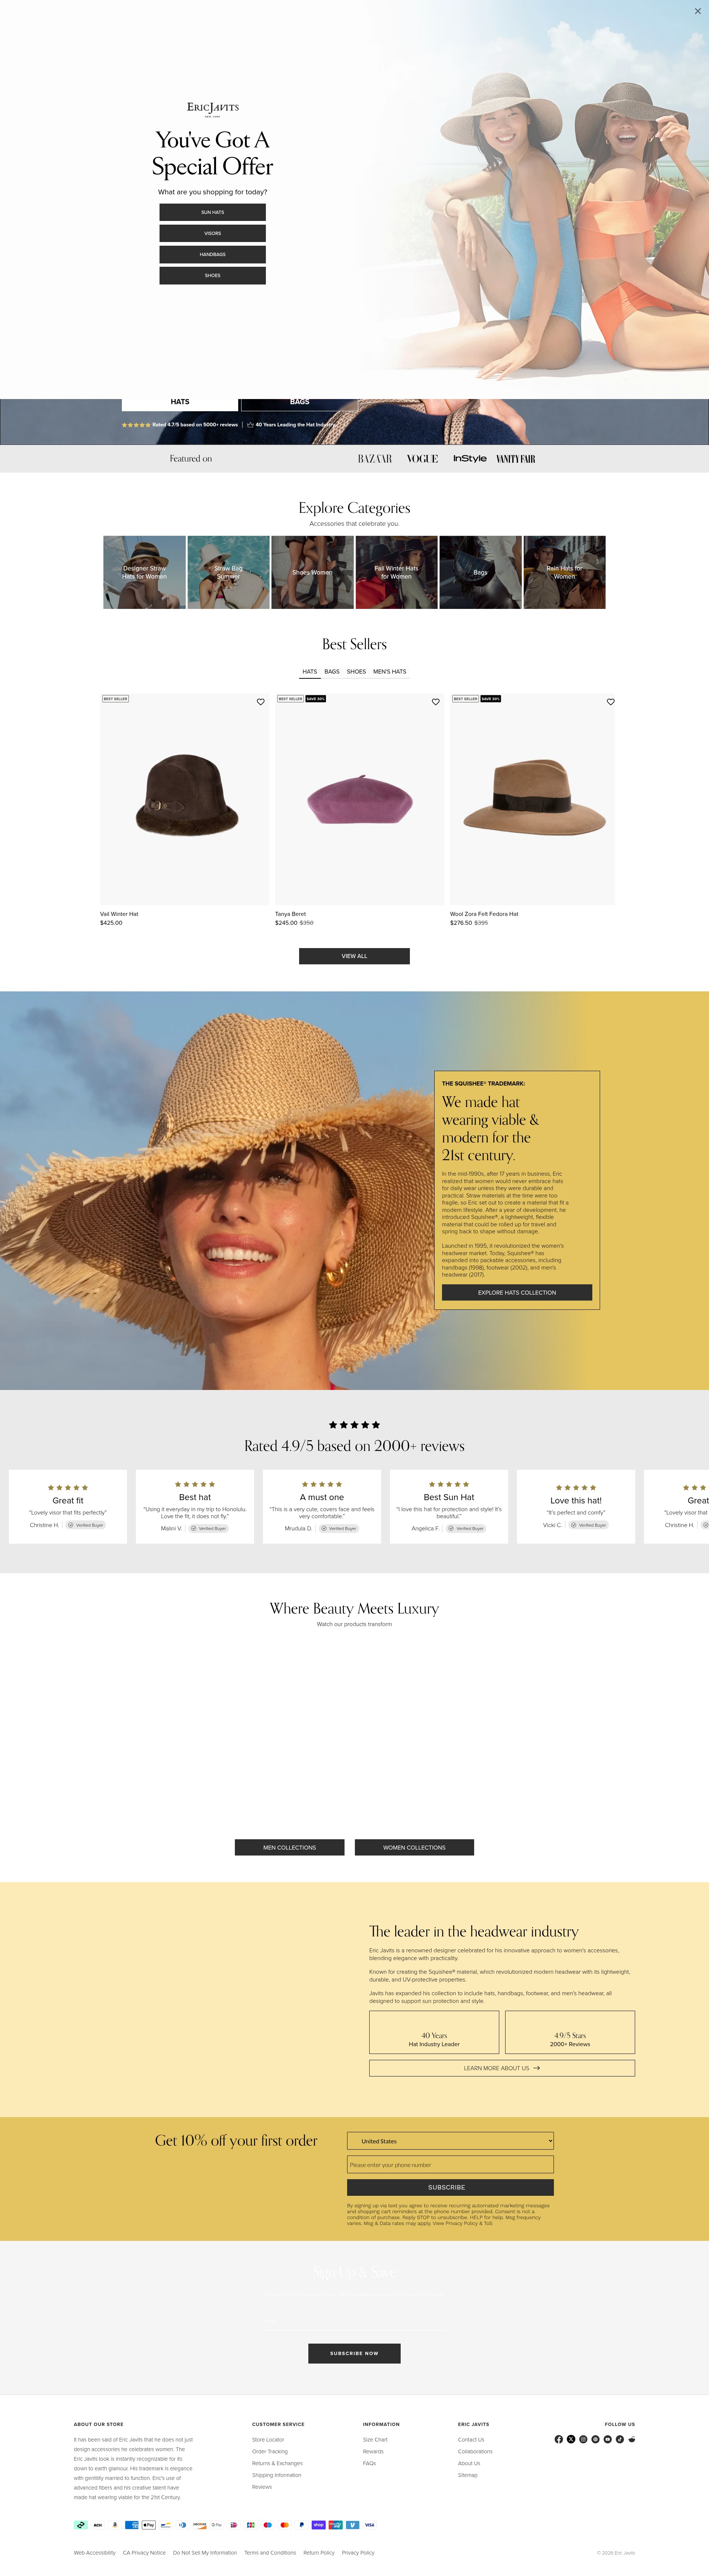
Task: Click the Bazaar logo in Featured on
Action: click(x=375, y=459)
